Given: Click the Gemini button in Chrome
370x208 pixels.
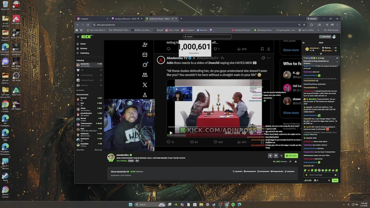Looking at the screenshot, I should point(312,19).
